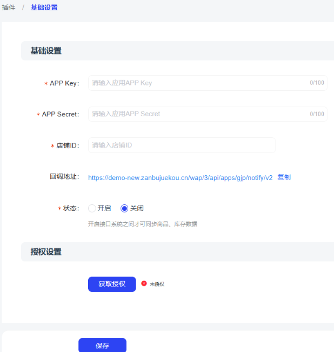Click the 店铺ID field label
The height and width of the screenshot is (352, 334).
pos(68,146)
